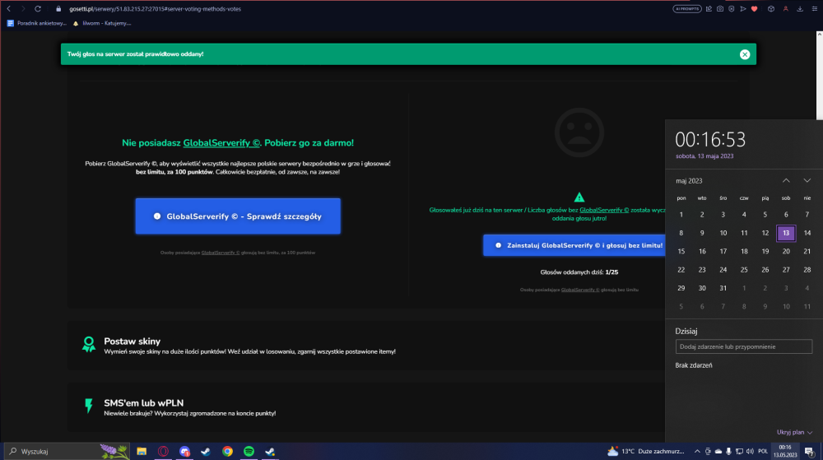Open the extensions cube icon
This screenshot has height=460, width=823.
pos(771,9)
